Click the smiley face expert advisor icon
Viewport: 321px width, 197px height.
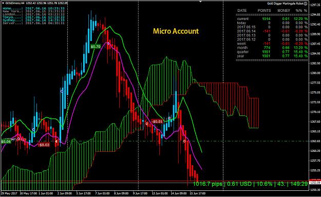[x=306, y=4]
